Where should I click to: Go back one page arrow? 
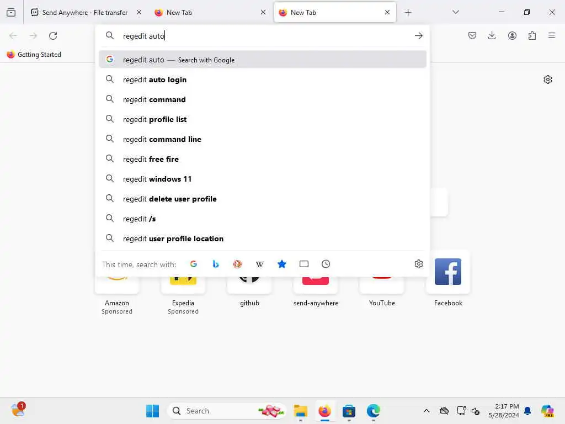13,36
